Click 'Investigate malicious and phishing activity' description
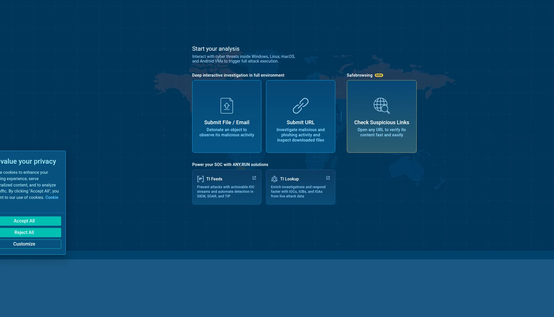 coord(301,135)
